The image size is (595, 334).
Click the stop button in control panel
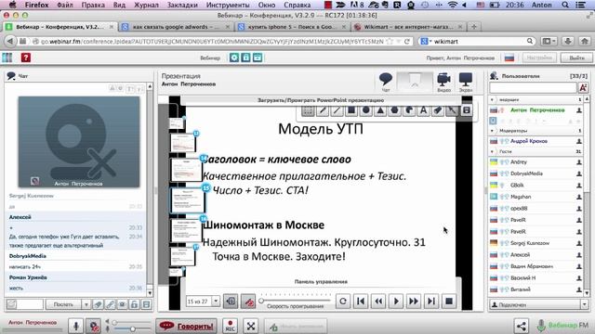point(449,301)
